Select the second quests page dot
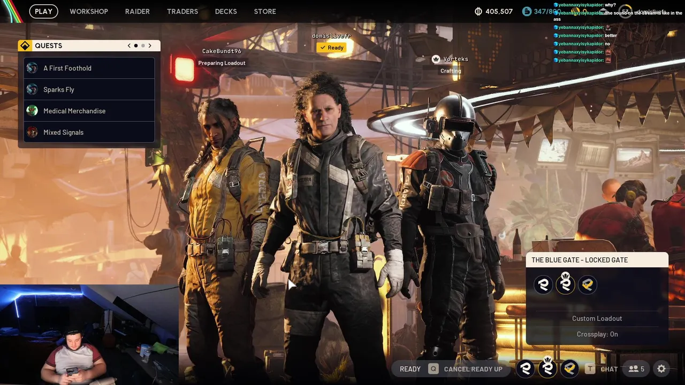Screen dimensions: 685x385 pos(143,46)
